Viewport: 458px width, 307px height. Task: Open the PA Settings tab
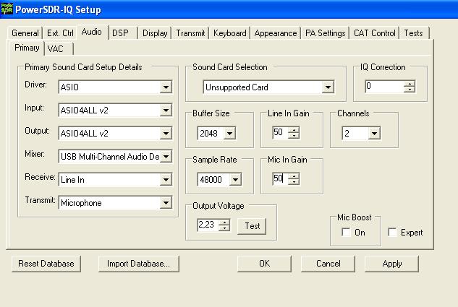tap(325, 33)
